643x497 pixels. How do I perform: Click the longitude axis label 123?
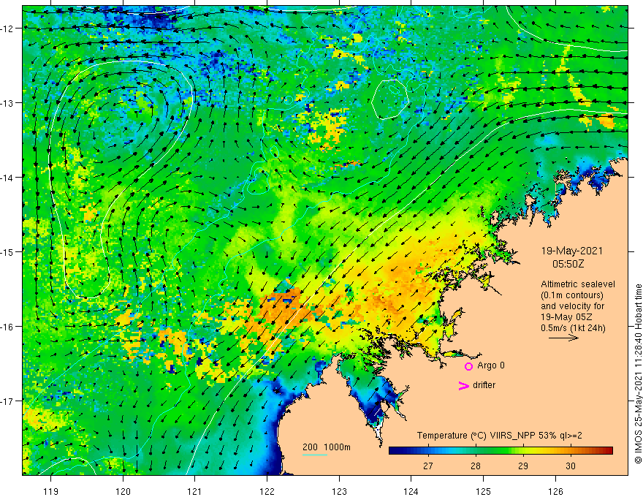click(339, 491)
